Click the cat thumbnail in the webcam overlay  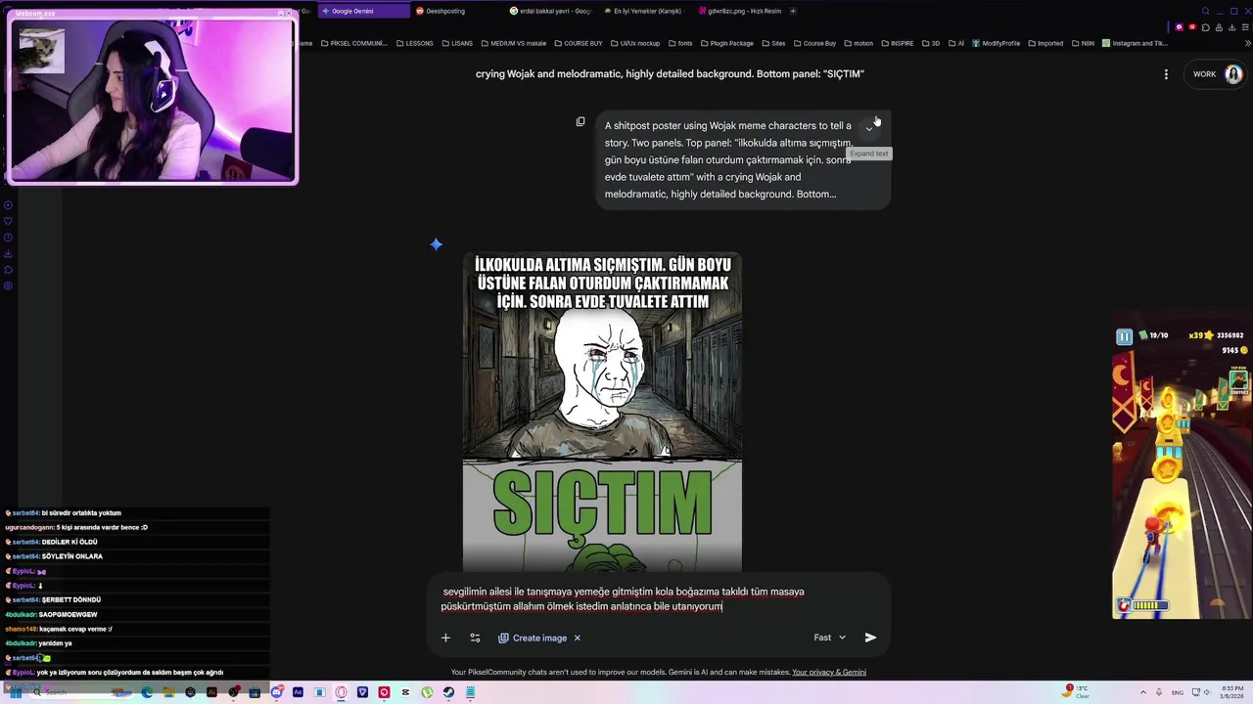[42, 51]
